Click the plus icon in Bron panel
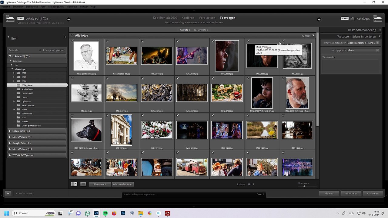Image resolution: width=388 pixels, height=218 pixels. [x=65, y=37]
